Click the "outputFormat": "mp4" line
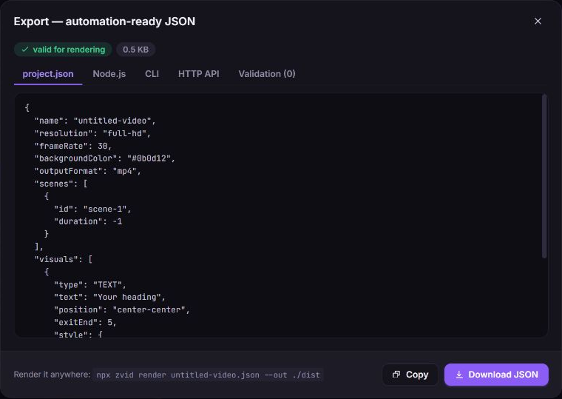This screenshot has height=399, width=562. click(x=88, y=171)
